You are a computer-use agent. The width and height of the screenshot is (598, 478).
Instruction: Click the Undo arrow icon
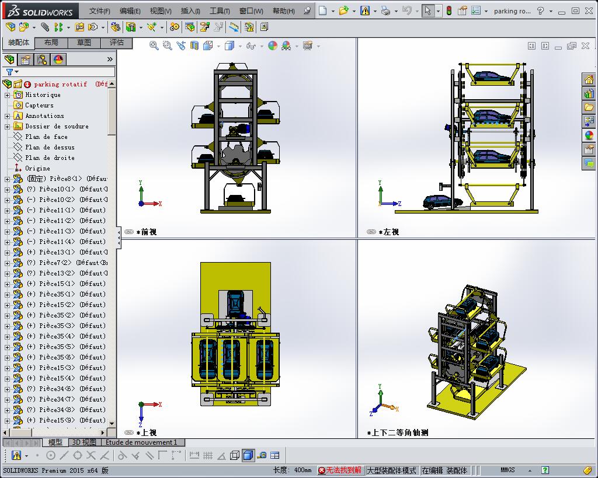(x=406, y=11)
